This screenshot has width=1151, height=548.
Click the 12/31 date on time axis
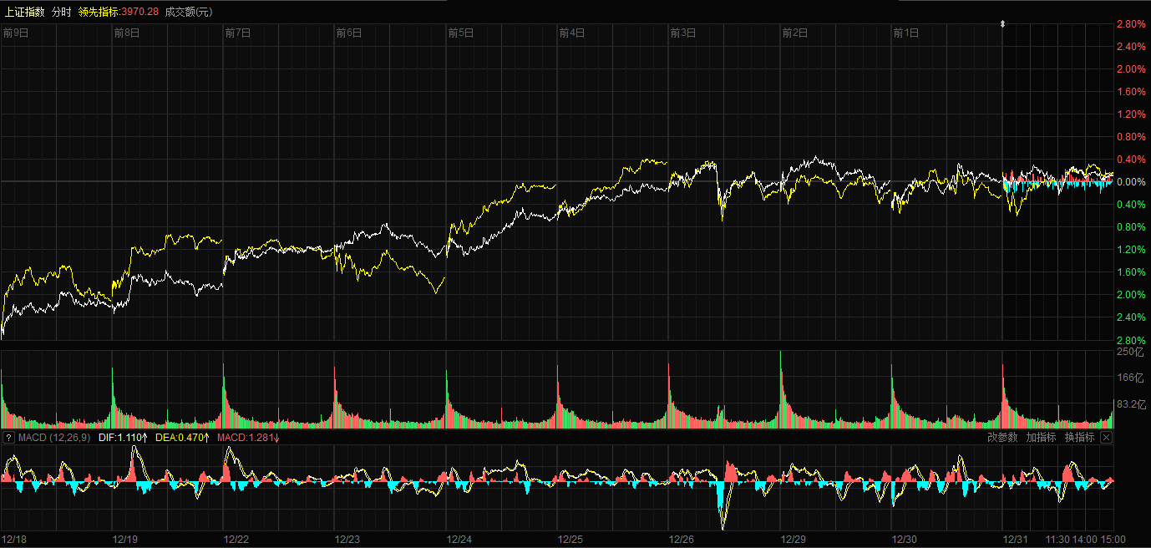(1016, 540)
